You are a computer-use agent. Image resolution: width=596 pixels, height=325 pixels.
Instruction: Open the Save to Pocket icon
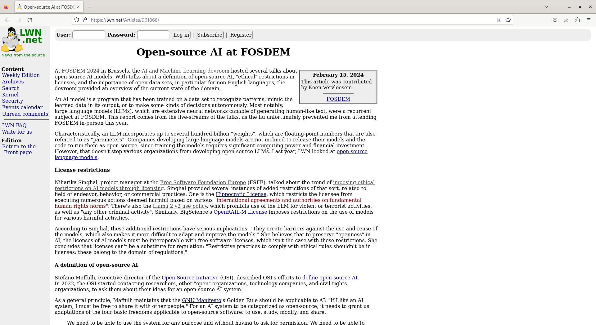coord(555,20)
